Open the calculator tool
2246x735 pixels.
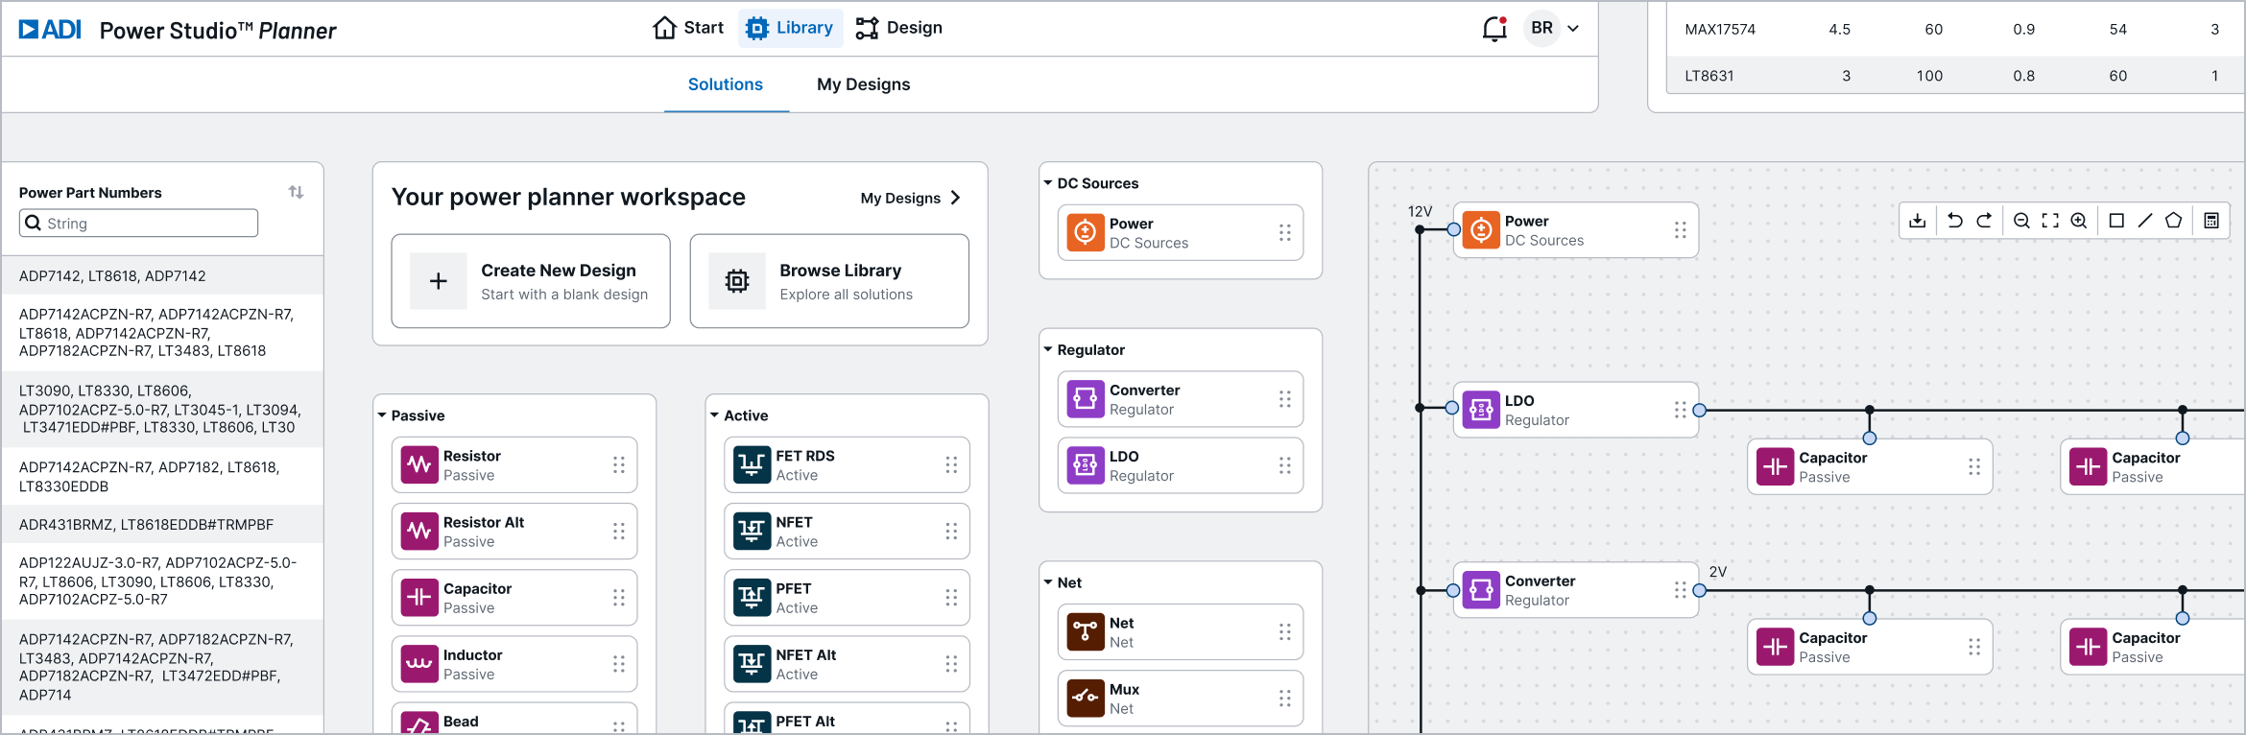[2211, 221]
